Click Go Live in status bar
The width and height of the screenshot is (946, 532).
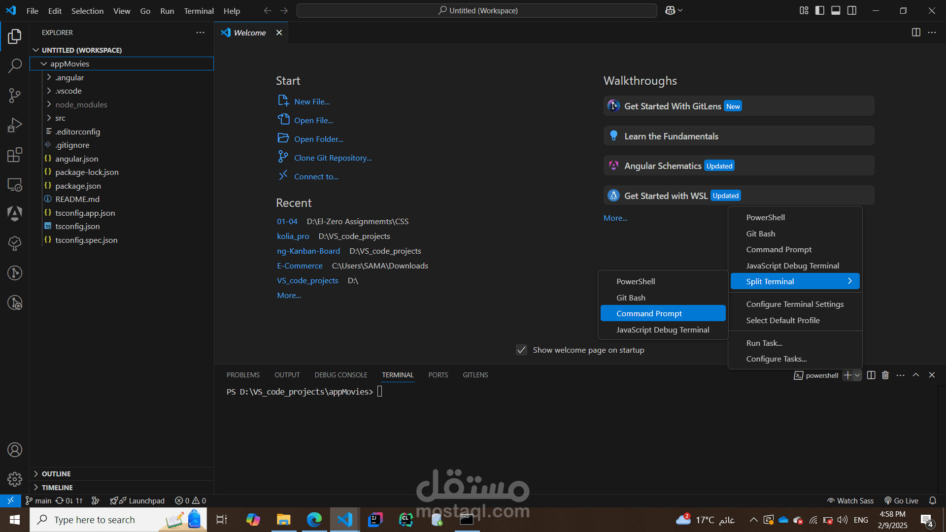pyautogui.click(x=901, y=500)
